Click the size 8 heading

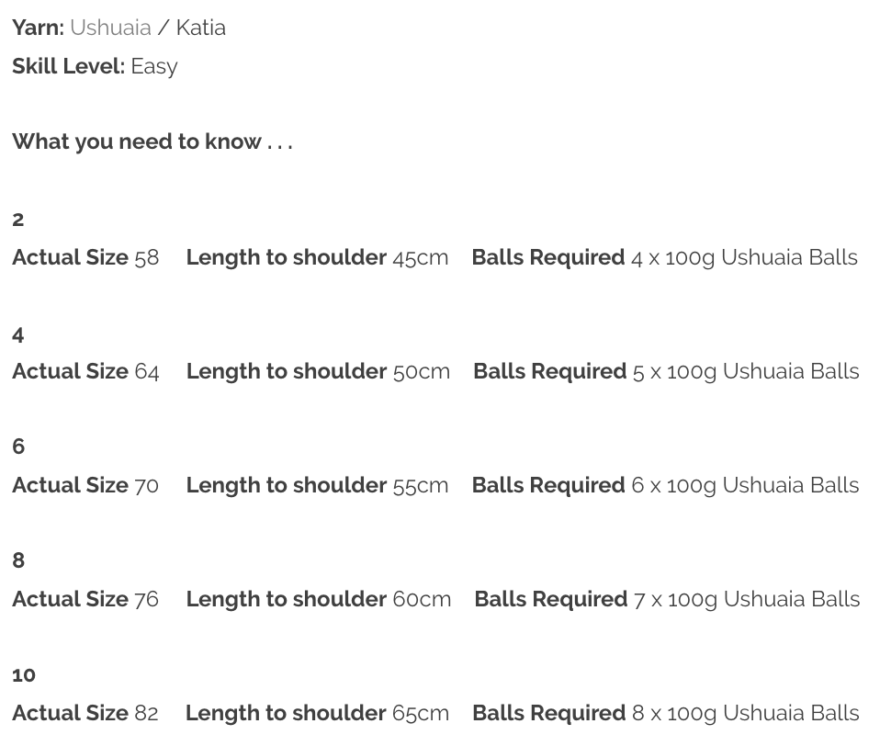18,560
